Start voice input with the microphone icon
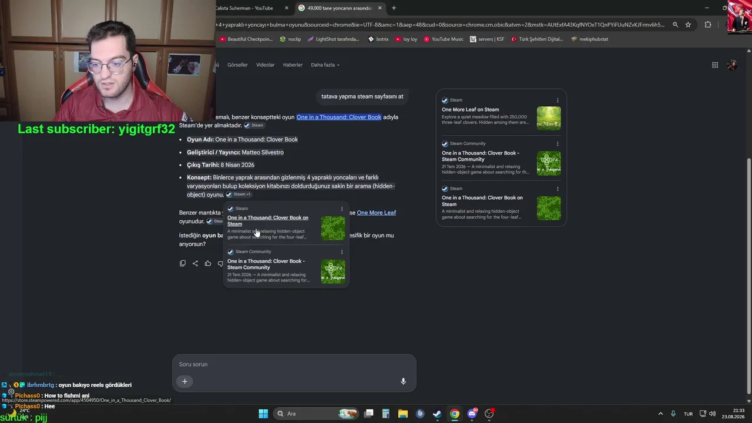752x423 pixels. coord(403,381)
